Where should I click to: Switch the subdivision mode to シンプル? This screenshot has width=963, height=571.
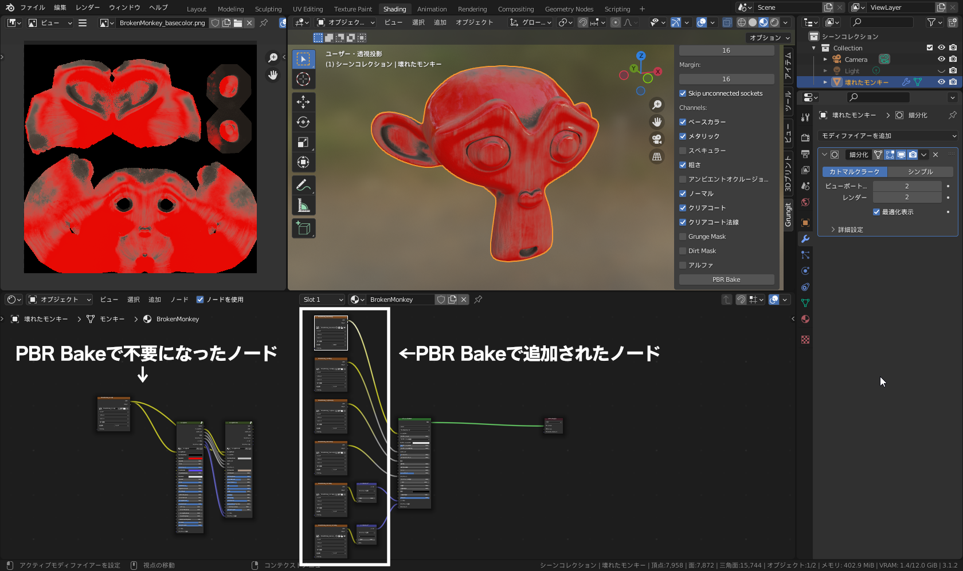point(920,172)
